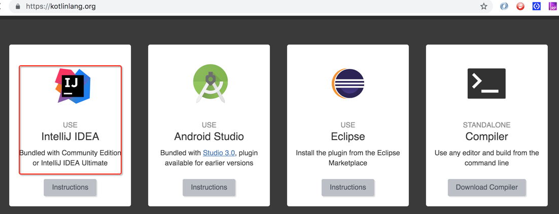Click the Eclipse heading text

pos(348,137)
